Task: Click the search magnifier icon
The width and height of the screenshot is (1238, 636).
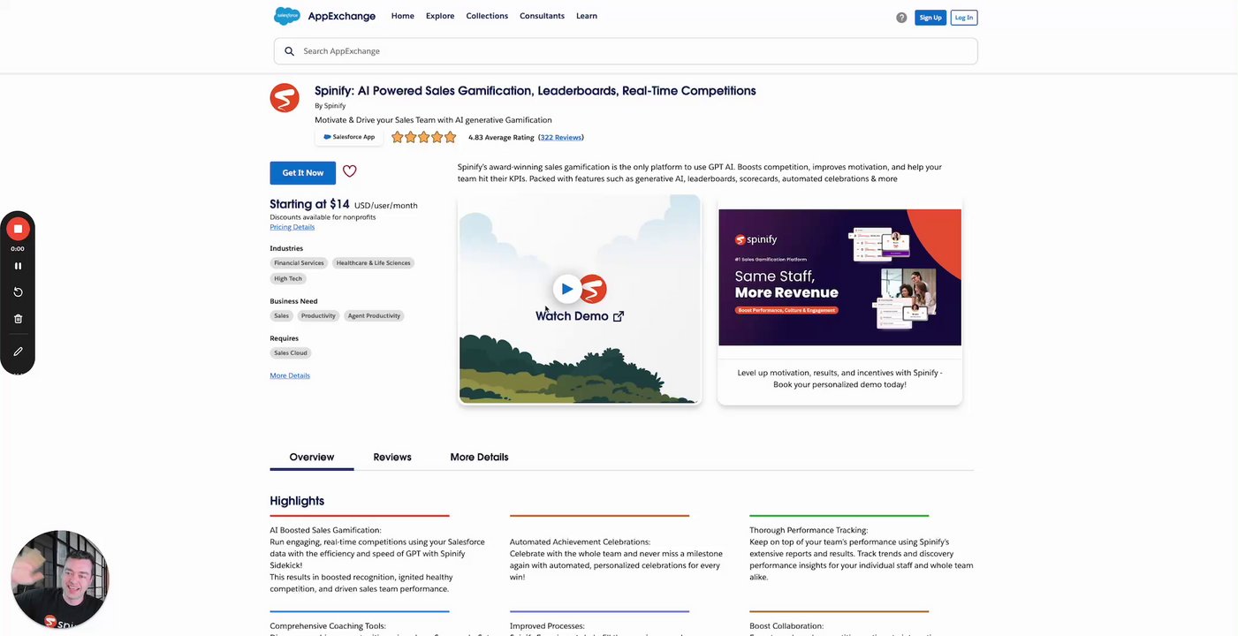Action: (x=289, y=51)
